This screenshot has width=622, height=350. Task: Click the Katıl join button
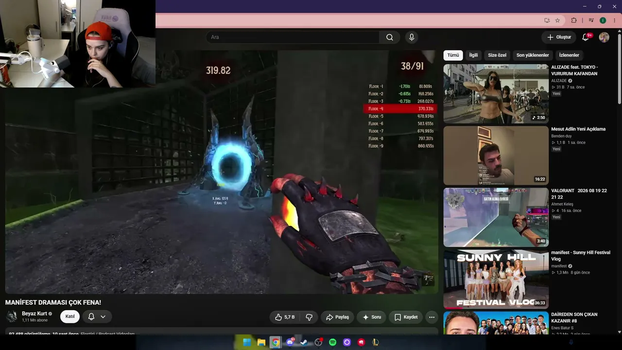[70, 316]
